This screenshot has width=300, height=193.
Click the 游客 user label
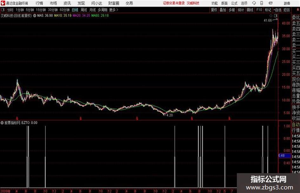coord(287,3)
